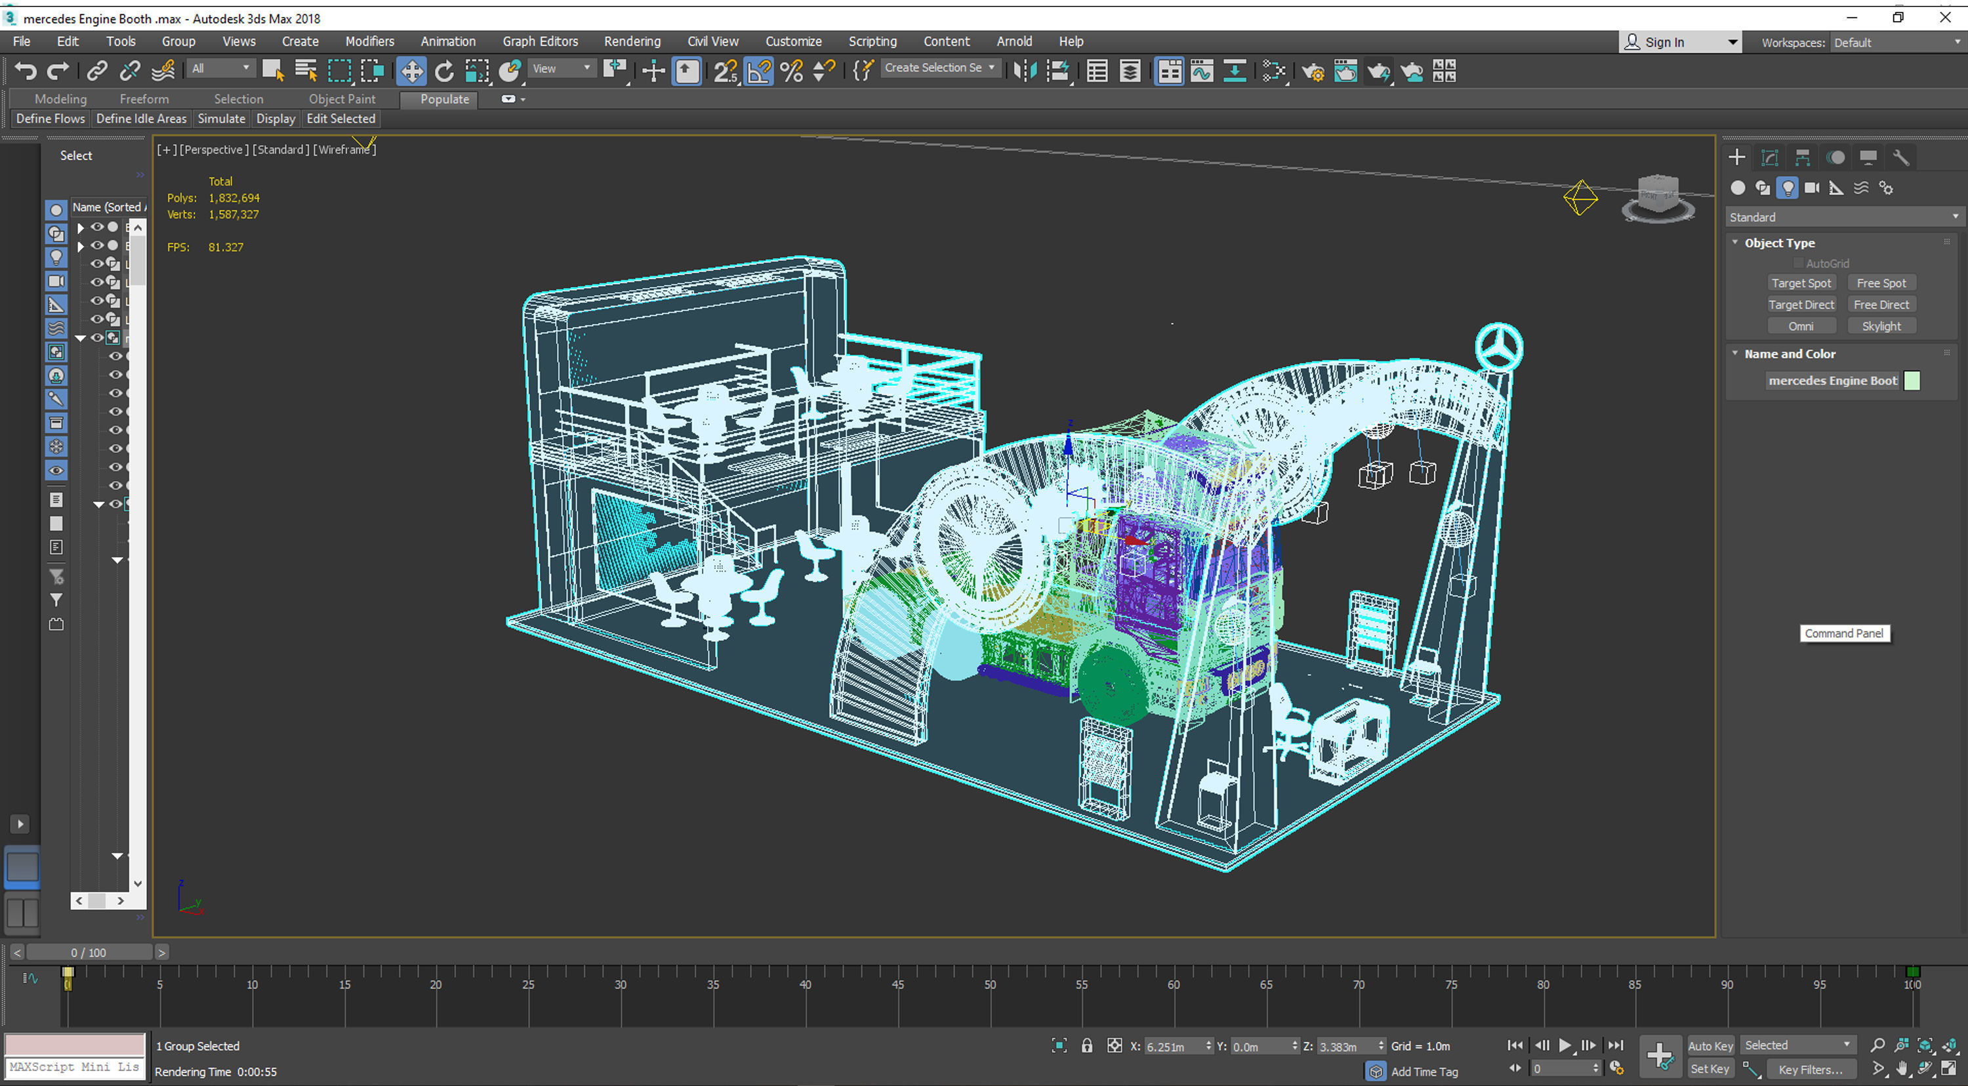The width and height of the screenshot is (1968, 1086).
Task: Switch to the Cameras category in Create panel
Action: (x=1811, y=187)
